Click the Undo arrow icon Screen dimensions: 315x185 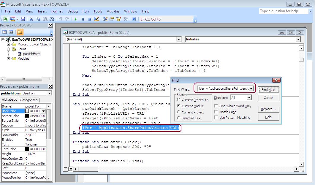(60, 19)
